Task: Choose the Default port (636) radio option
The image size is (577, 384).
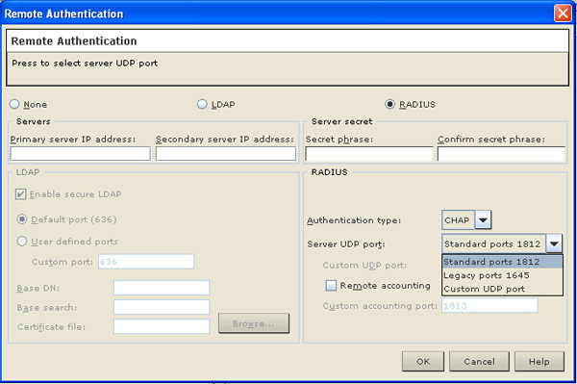Action: [x=22, y=219]
